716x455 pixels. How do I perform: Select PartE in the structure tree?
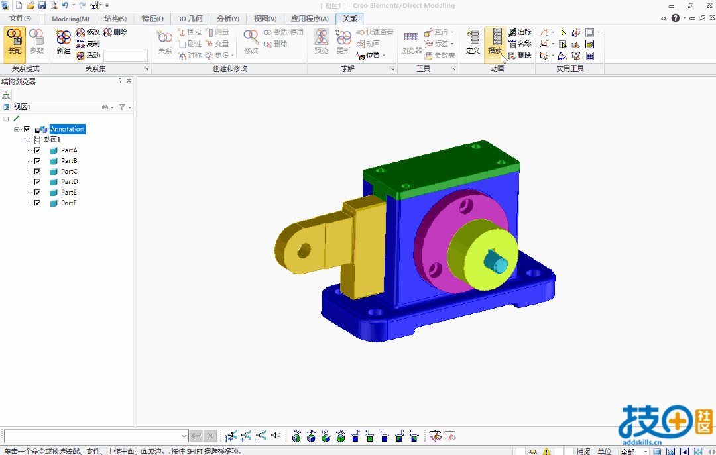[69, 192]
